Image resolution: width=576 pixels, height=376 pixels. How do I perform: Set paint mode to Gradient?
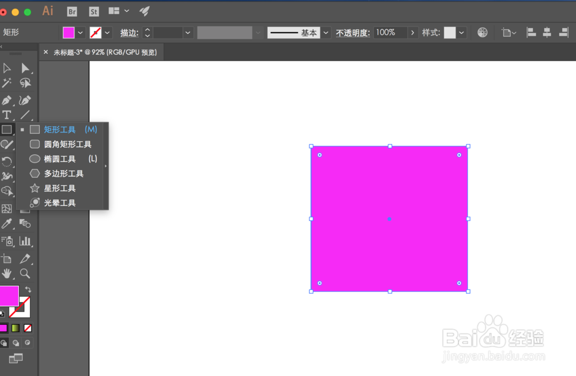[16, 328]
